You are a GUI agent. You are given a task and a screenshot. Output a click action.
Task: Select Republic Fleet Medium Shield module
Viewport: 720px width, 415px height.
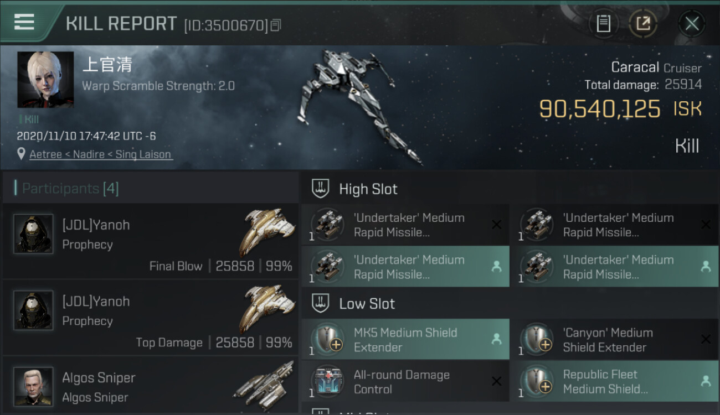point(615,382)
